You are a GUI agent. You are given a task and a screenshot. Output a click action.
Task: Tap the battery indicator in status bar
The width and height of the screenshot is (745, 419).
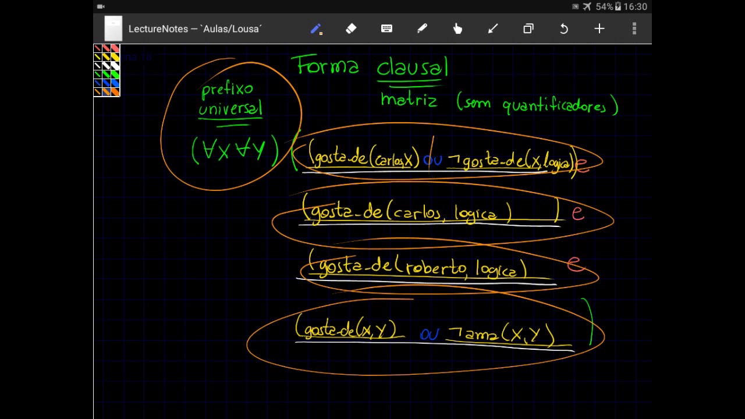618,6
